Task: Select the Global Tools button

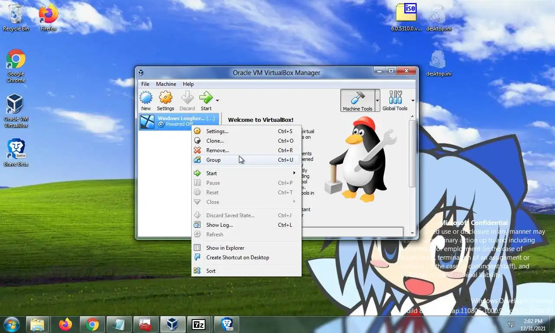Action: click(395, 101)
